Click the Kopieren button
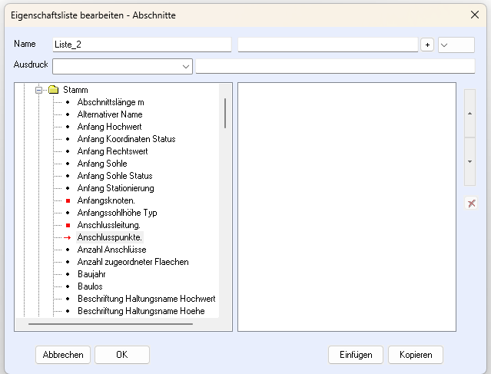The image size is (491, 374). [x=415, y=355]
